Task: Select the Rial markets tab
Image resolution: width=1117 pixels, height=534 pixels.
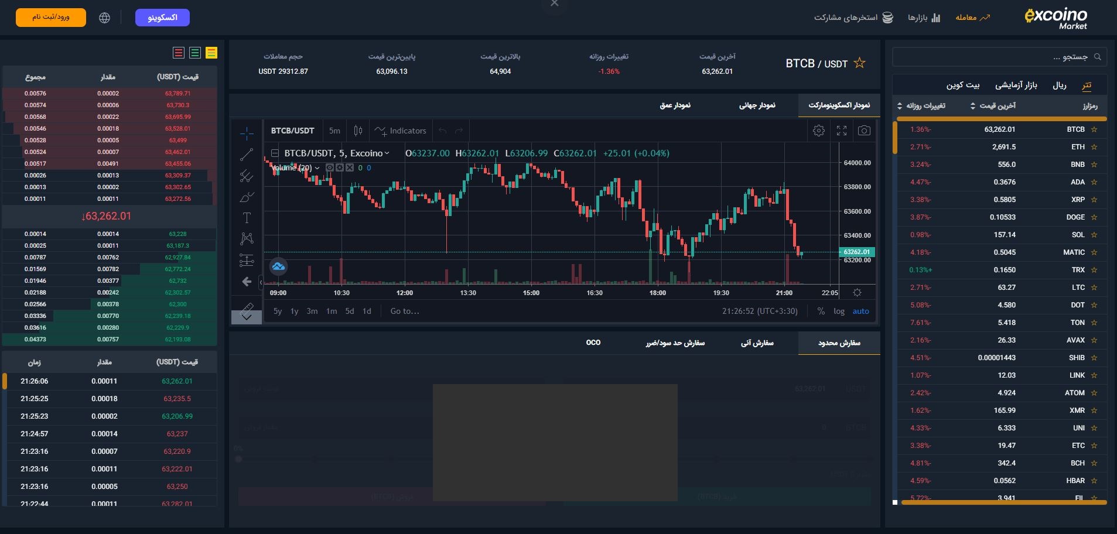Action: tap(1060, 85)
